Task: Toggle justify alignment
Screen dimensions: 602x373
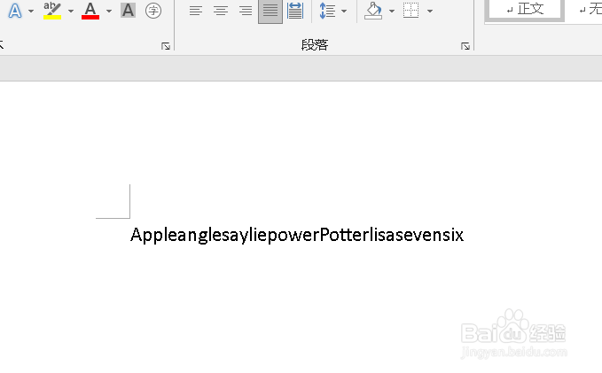Action: click(x=270, y=12)
